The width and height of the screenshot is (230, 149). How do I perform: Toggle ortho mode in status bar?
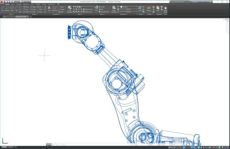click(x=181, y=147)
